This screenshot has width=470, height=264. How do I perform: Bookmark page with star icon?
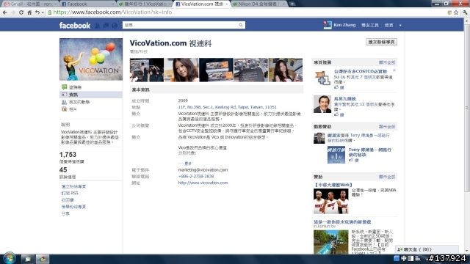click(x=456, y=12)
